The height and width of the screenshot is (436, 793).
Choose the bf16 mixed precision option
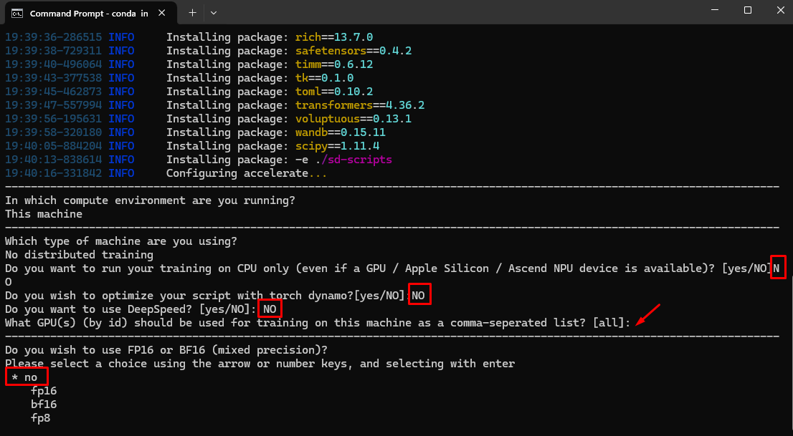[43, 404]
